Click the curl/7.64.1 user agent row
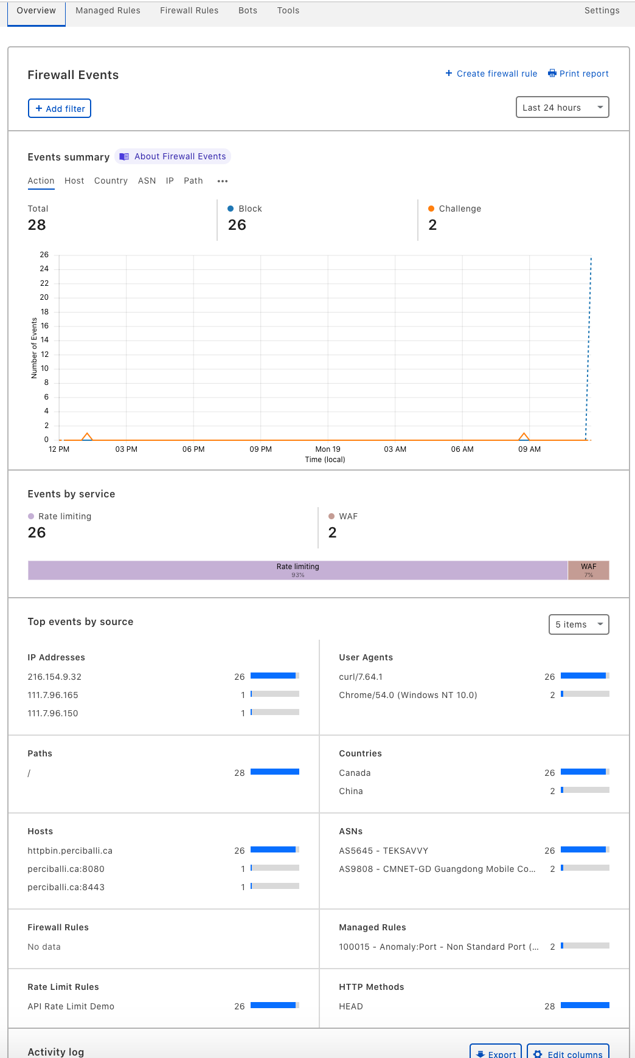The image size is (635, 1058). (361, 677)
